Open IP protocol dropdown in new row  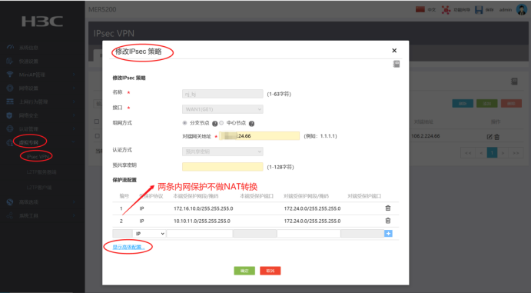(149, 233)
